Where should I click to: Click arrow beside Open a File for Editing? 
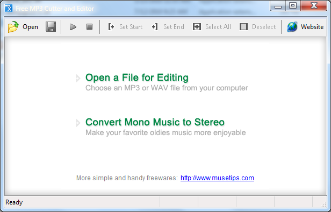point(78,78)
